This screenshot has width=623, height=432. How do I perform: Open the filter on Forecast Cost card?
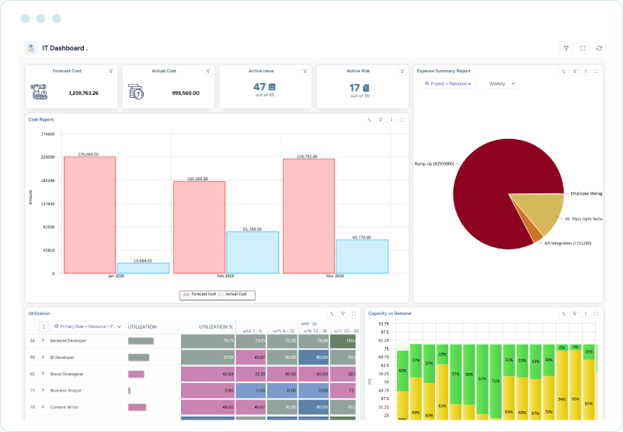click(111, 71)
